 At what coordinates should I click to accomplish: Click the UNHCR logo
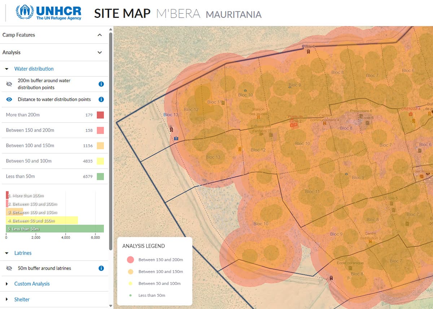(49, 12)
